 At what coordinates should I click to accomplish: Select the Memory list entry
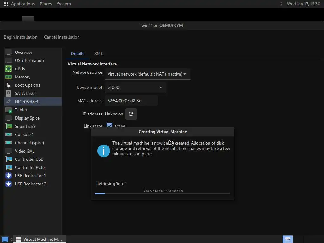point(33,77)
